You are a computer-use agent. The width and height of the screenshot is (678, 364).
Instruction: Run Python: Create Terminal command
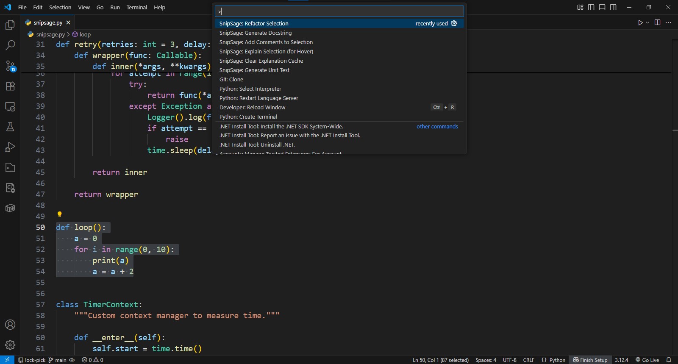coord(339,117)
